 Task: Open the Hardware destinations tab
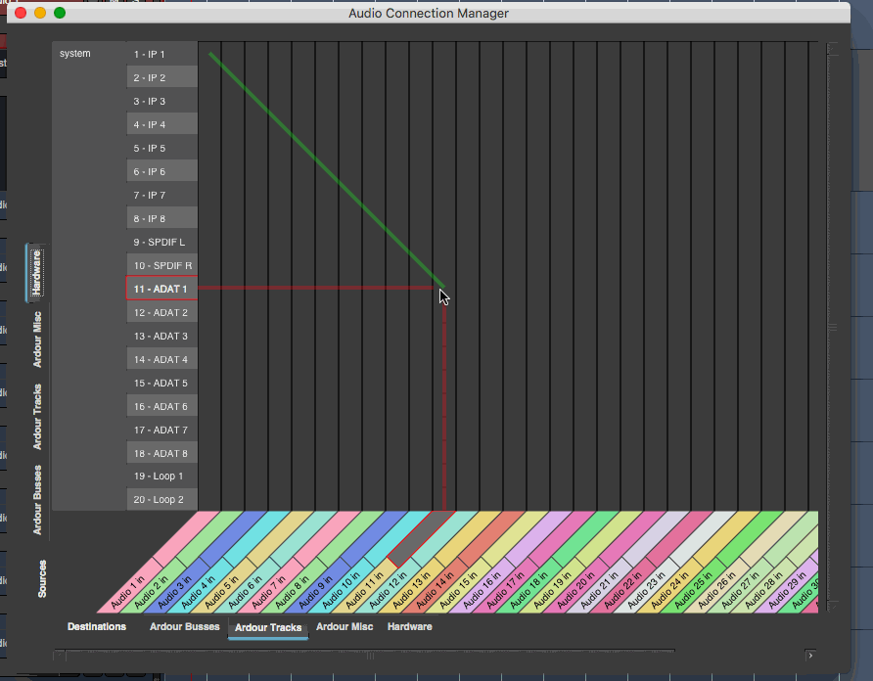[x=409, y=627]
